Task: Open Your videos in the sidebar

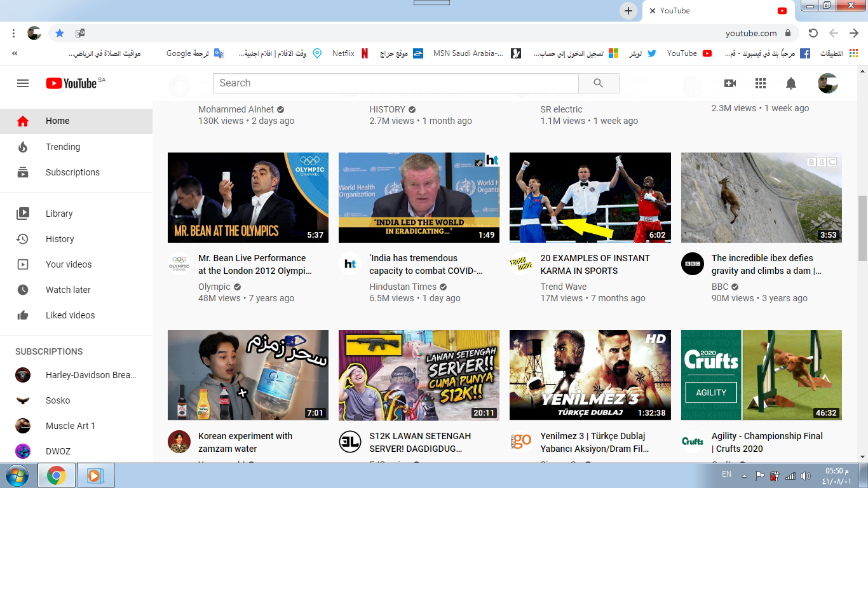Action: click(76, 264)
